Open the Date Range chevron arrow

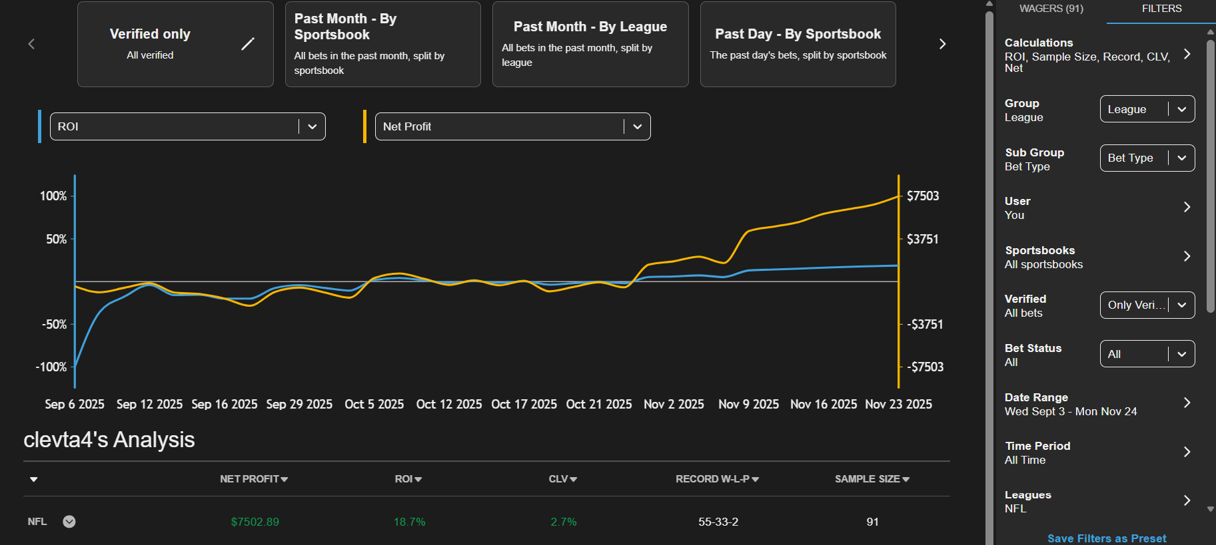tap(1187, 403)
